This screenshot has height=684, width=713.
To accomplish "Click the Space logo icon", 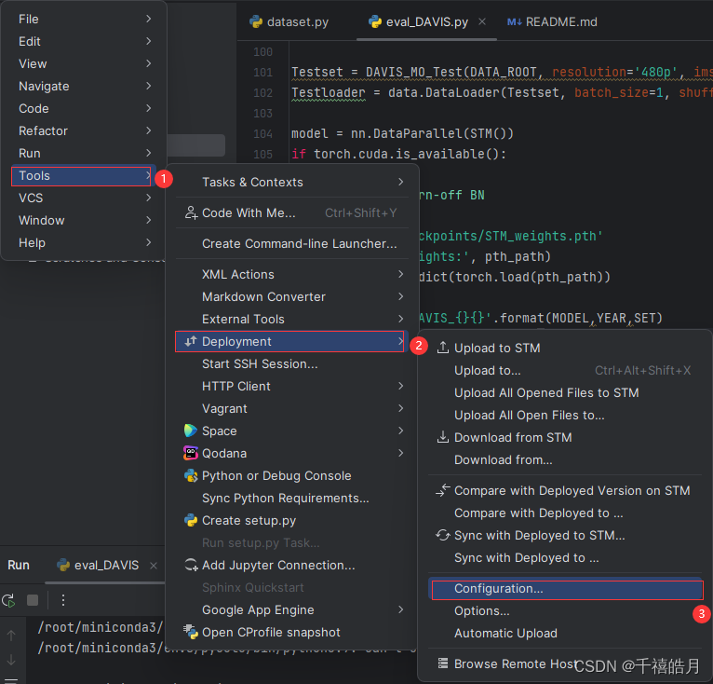I will (191, 431).
